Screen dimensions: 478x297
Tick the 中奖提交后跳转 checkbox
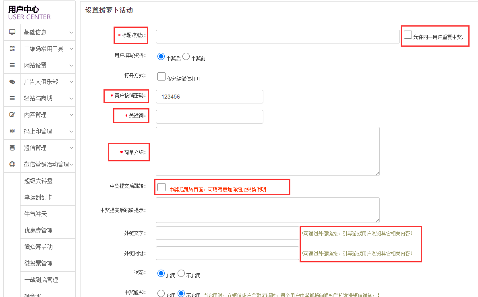click(161, 187)
